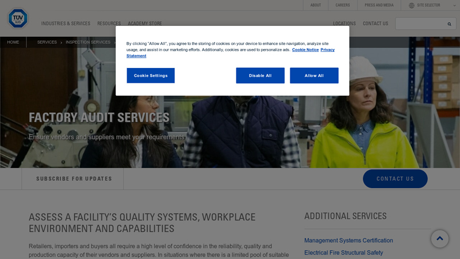Open Press and Media link

point(379,5)
